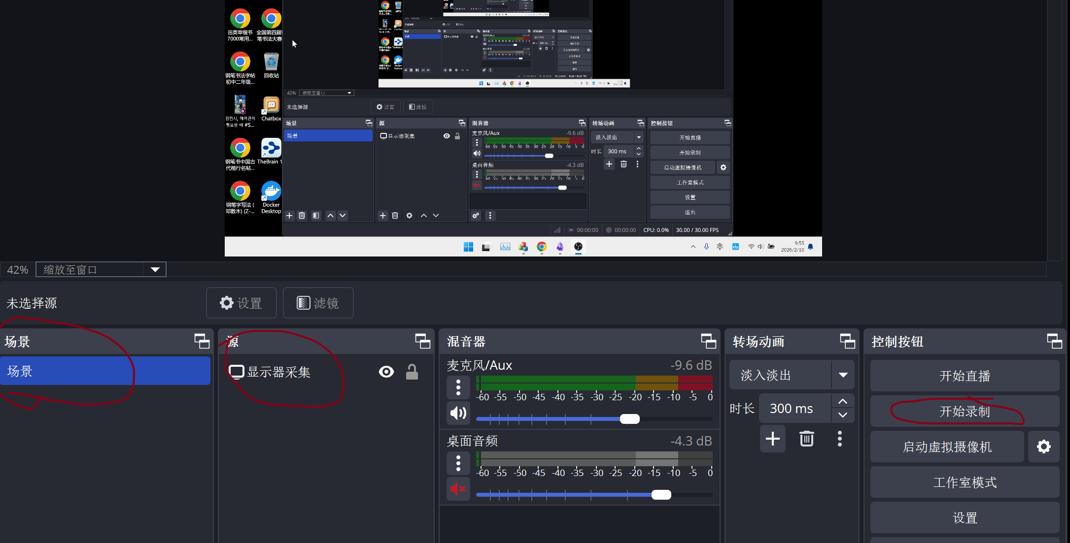1070x543 pixels.
Task: Mute 麦克风/Aux speaker icon
Action: (x=458, y=413)
